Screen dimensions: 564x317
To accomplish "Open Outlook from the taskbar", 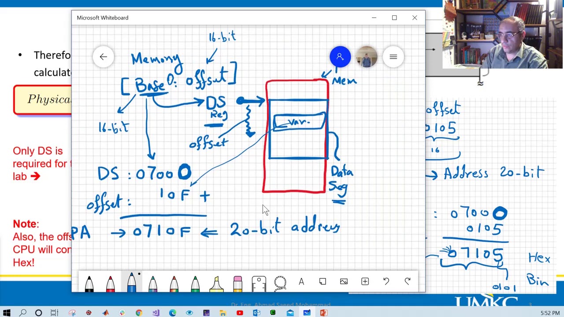I will (x=256, y=313).
